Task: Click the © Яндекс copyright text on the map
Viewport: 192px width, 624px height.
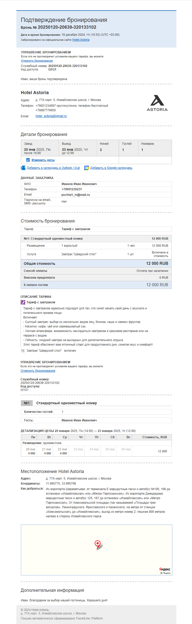Action: [x=166, y=573]
